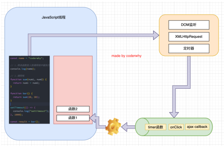The width and height of the screenshot is (224, 147).
Task: Select the DOM监听 box
Action: pos(189,25)
